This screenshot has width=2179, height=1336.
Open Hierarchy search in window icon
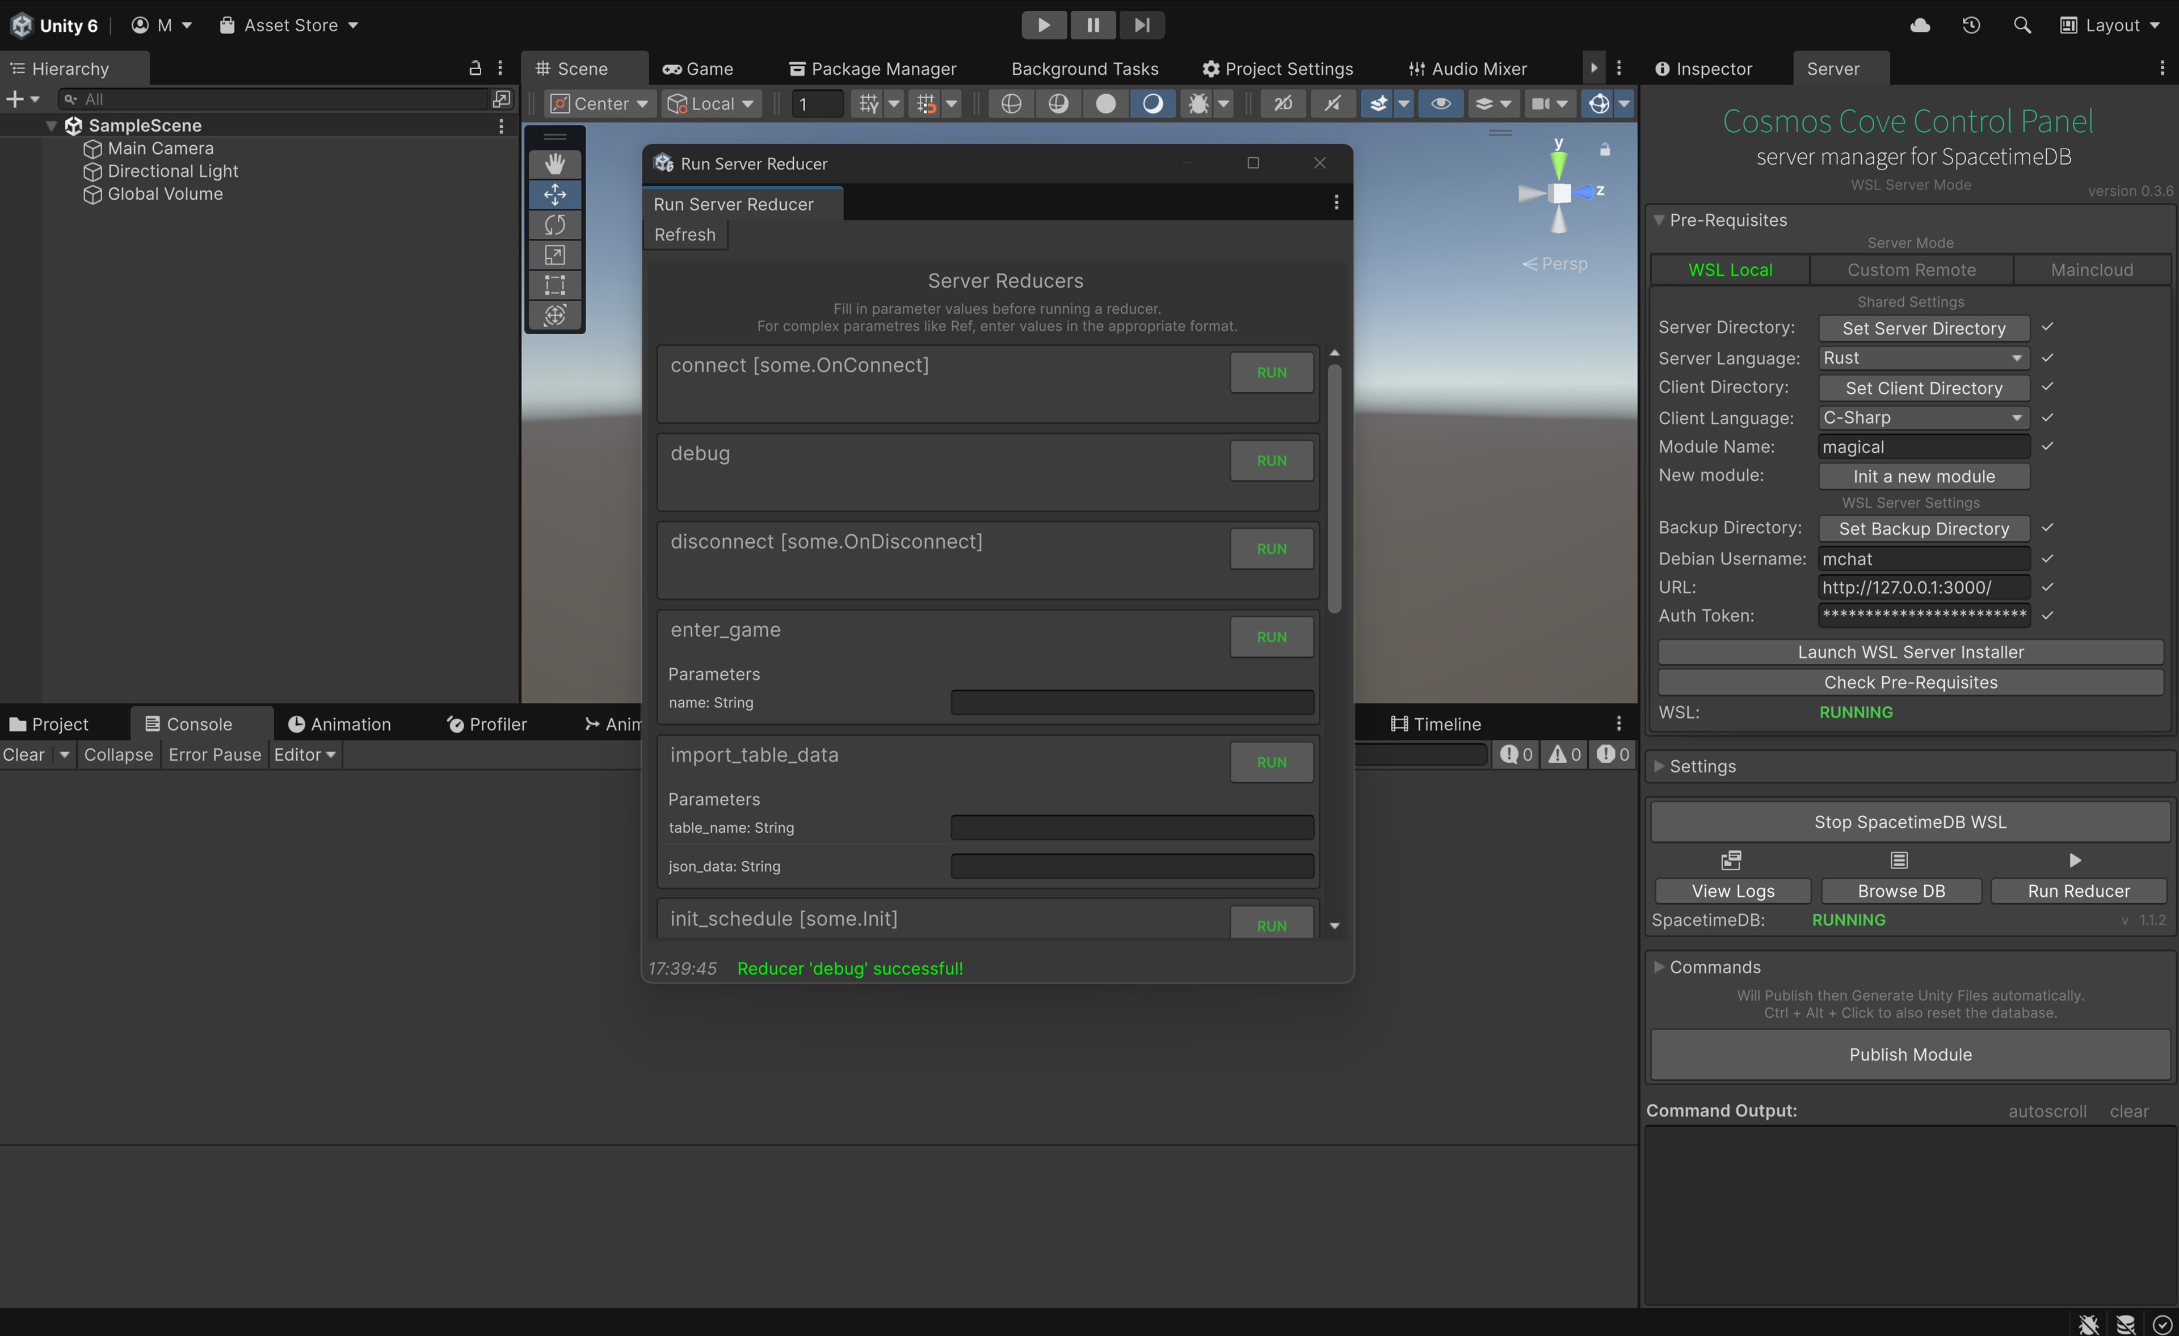(x=502, y=99)
